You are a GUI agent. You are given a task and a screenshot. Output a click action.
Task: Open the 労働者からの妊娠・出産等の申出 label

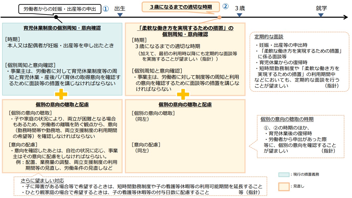[61, 8]
